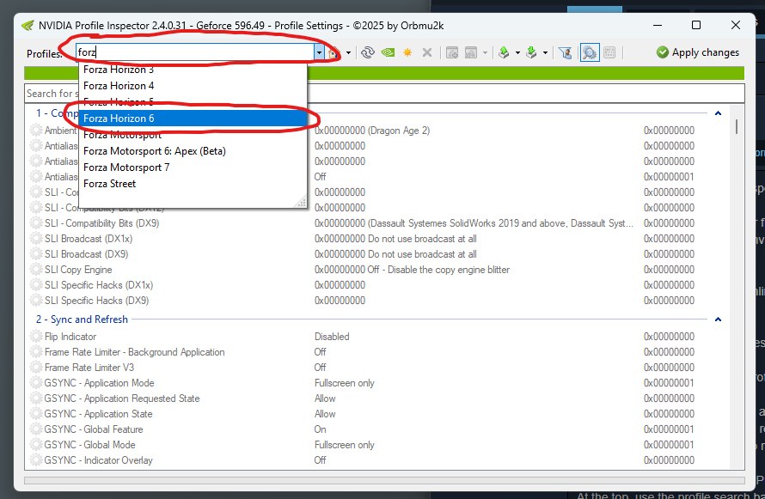Screen dimensions: 765x499
Task: Click gear icon beside Flip Indicator
Action: click(35, 336)
